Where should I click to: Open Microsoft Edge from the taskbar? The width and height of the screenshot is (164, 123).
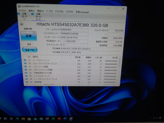tap(17, 119)
